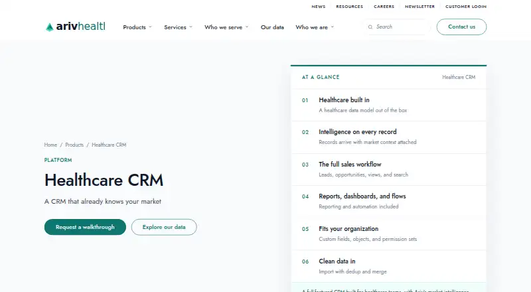Click 'Custom fields, objects, and permission sets'

(368, 239)
